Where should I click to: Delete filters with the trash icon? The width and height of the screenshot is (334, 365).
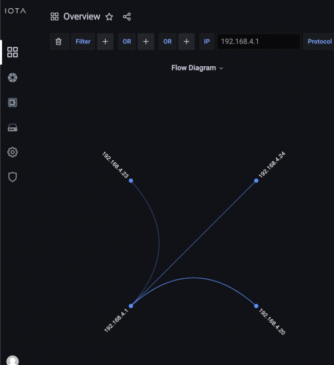[x=59, y=42]
